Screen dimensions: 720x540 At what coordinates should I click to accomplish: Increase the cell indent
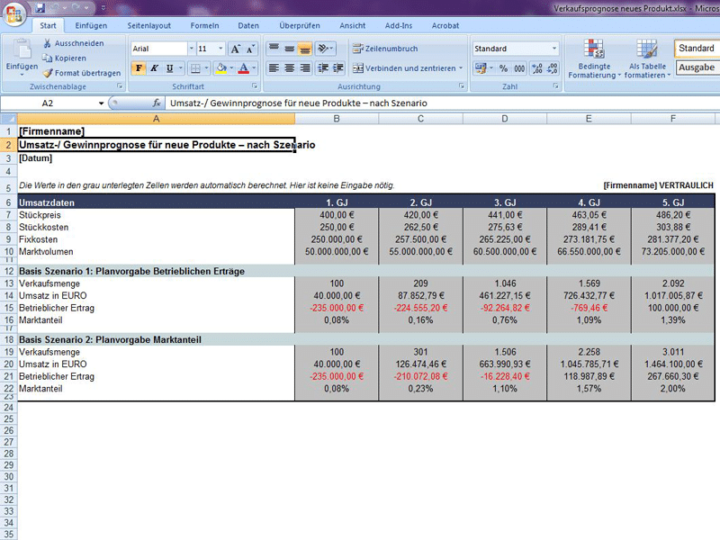(338, 68)
